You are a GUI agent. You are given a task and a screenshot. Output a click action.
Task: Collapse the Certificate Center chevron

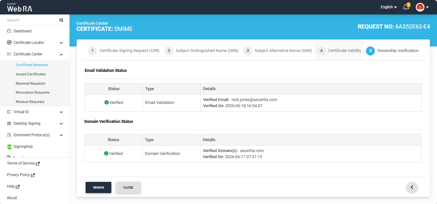coord(61,54)
